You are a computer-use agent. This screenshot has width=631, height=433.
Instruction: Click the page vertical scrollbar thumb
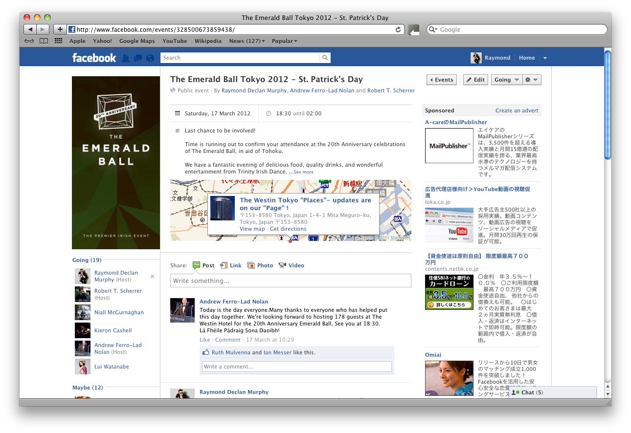coord(608,105)
